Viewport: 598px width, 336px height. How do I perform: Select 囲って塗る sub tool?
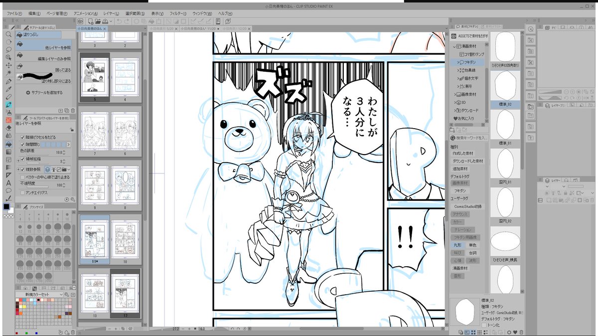[44, 67]
